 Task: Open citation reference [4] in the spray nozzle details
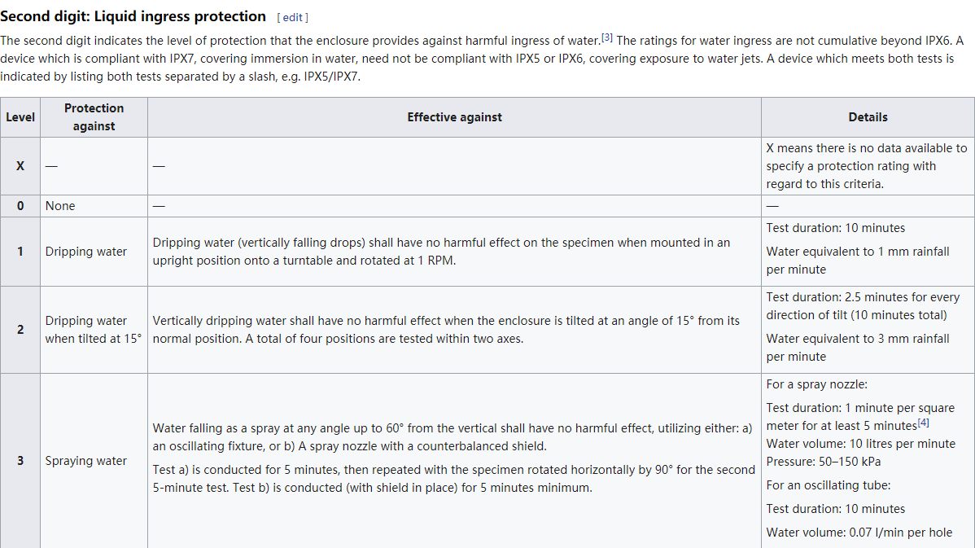point(924,423)
